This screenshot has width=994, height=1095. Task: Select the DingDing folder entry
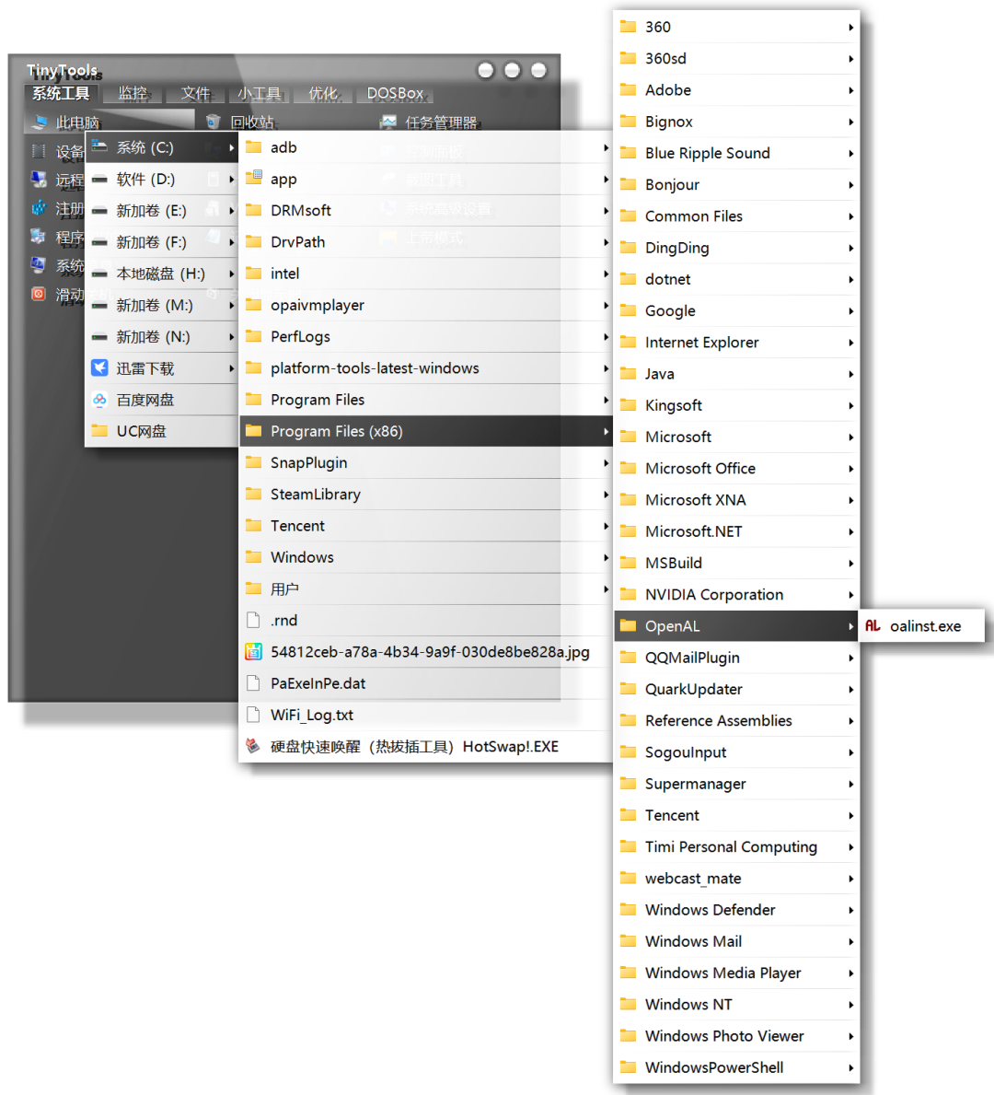736,248
